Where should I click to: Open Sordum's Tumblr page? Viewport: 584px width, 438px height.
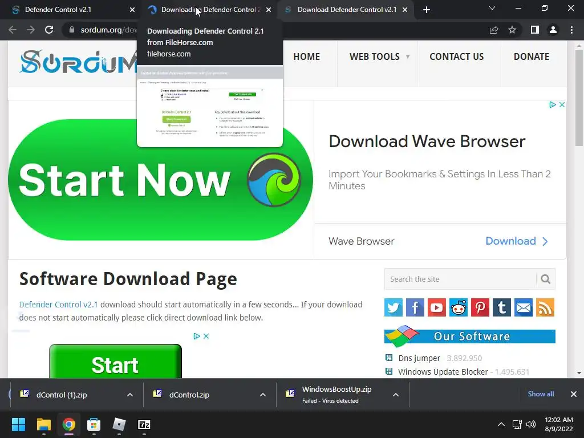click(x=502, y=307)
